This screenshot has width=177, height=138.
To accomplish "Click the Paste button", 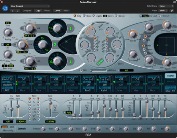I will (47, 11).
